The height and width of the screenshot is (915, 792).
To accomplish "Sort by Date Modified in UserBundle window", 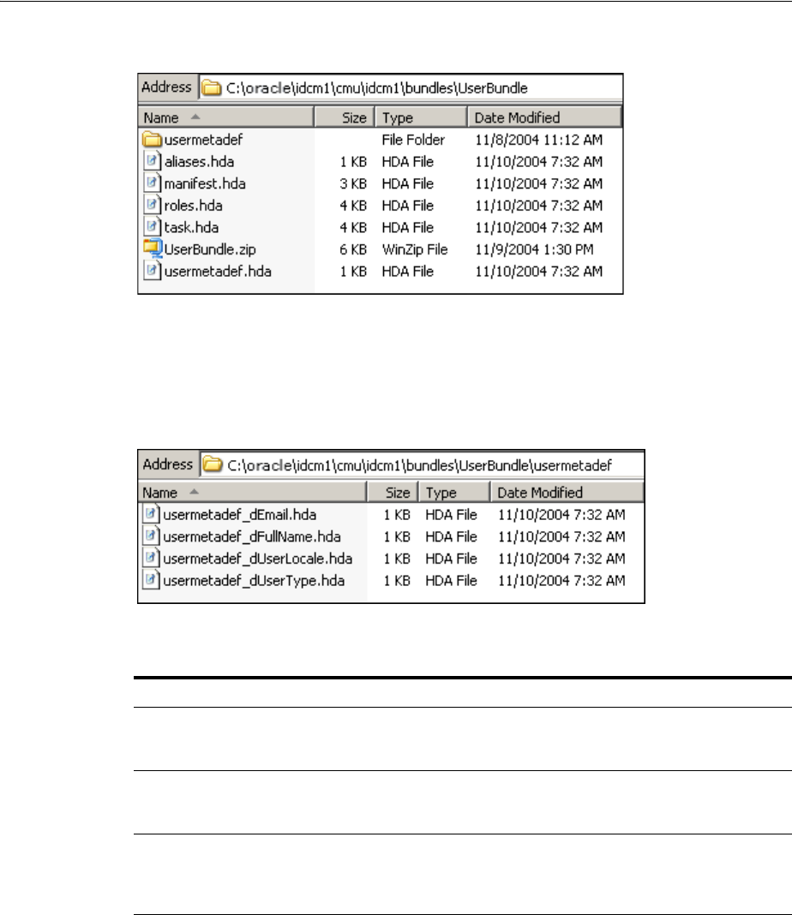I will tap(544, 117).
